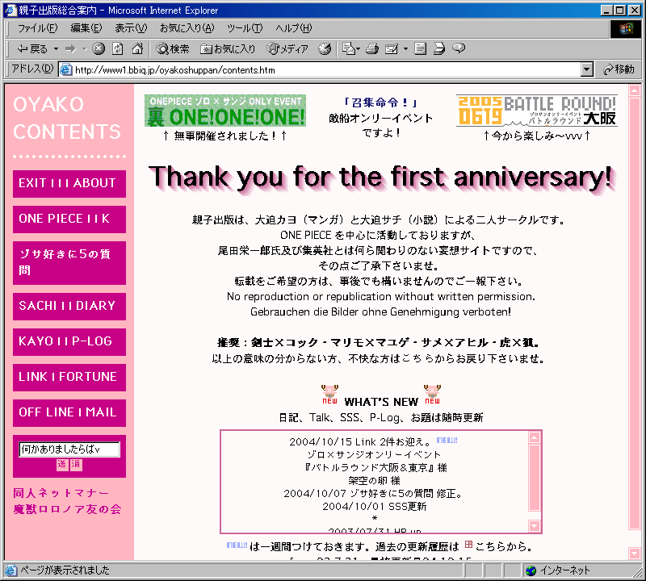Open the ファイル(F) menu

37,28
